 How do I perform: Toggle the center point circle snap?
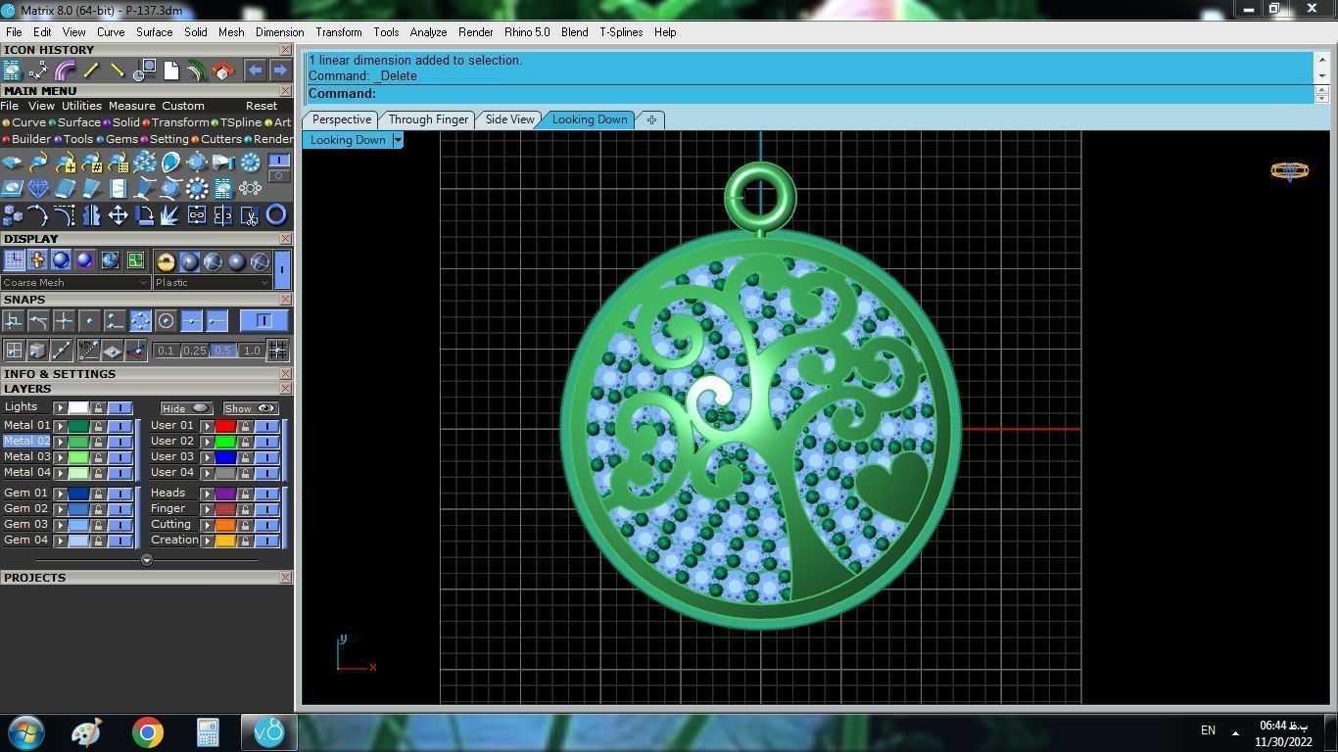pyautogui.click(x=166, y=320)
